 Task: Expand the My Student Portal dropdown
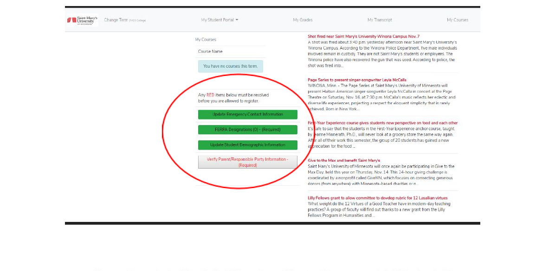click(219, 20)
